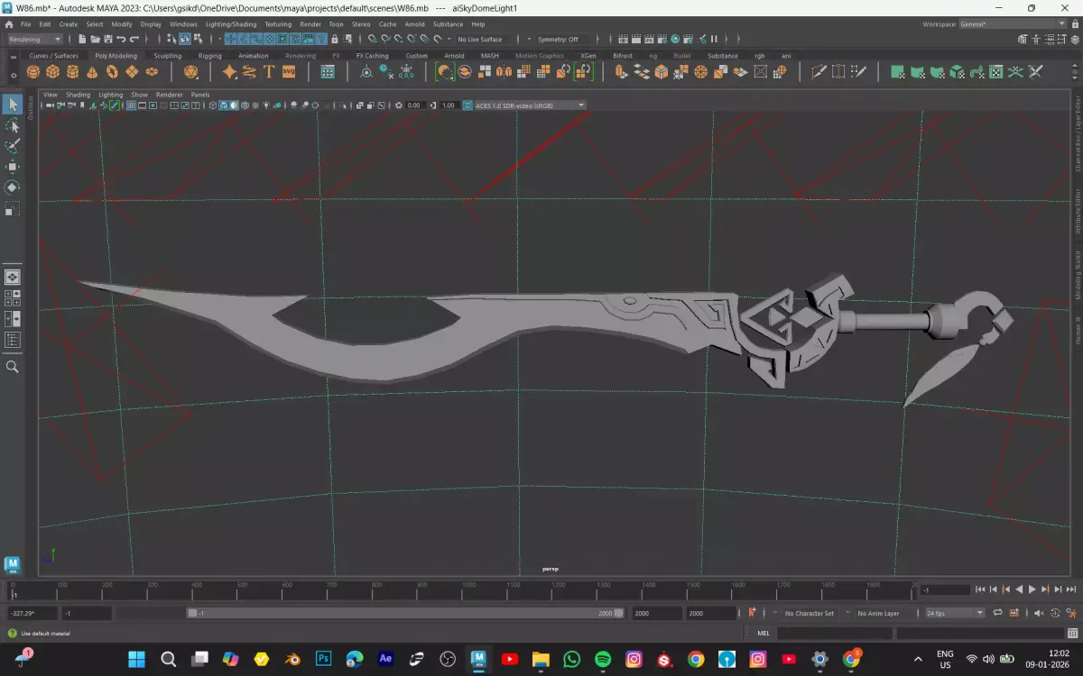Open the viewport Panels menu
Viewport: 1083px width, 676px height.
tap(199, 95)
